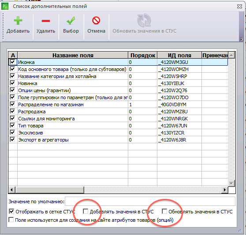Uncheck the Новинка row checkbox
This screenshot has width=246, height=235.
[12, 83]
